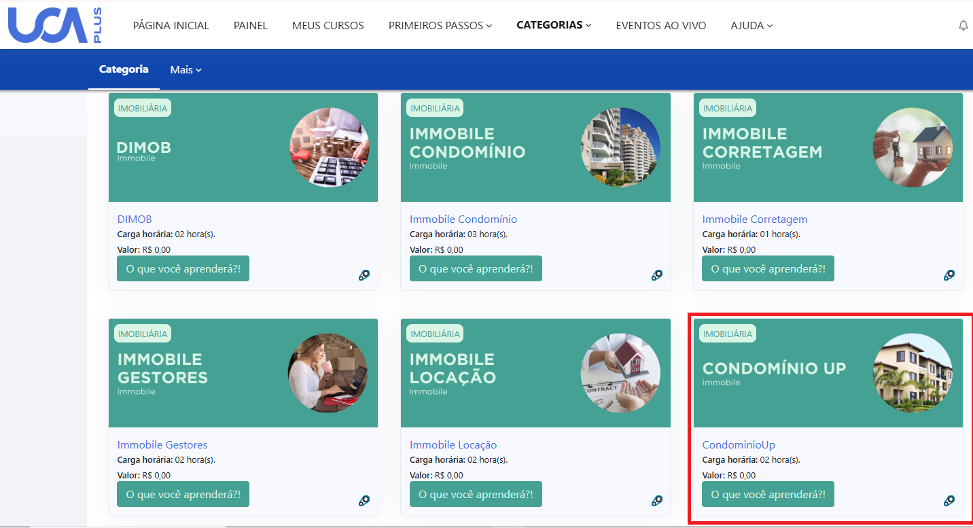Click 'O que você aprenderá?!' under Immobile Locação
Image resolution: width=973 pixels, height=528 pixels.
click(x=476, y=494)
